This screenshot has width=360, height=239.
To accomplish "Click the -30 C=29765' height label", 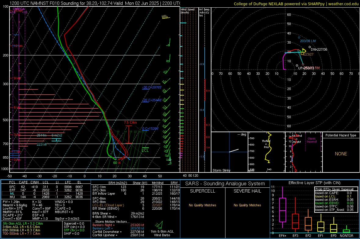I will click(x=152, y=87).
